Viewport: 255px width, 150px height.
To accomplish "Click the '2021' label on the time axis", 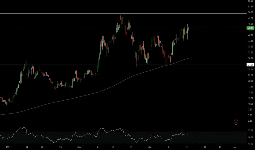I will point(8,147).
